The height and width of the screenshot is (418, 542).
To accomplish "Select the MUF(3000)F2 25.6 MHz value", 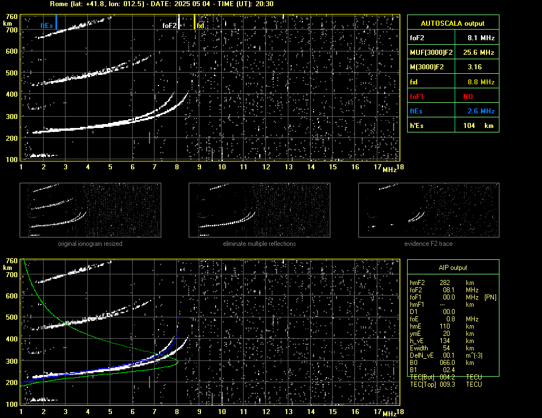I will pyautogui.click(x=478, y=53).
